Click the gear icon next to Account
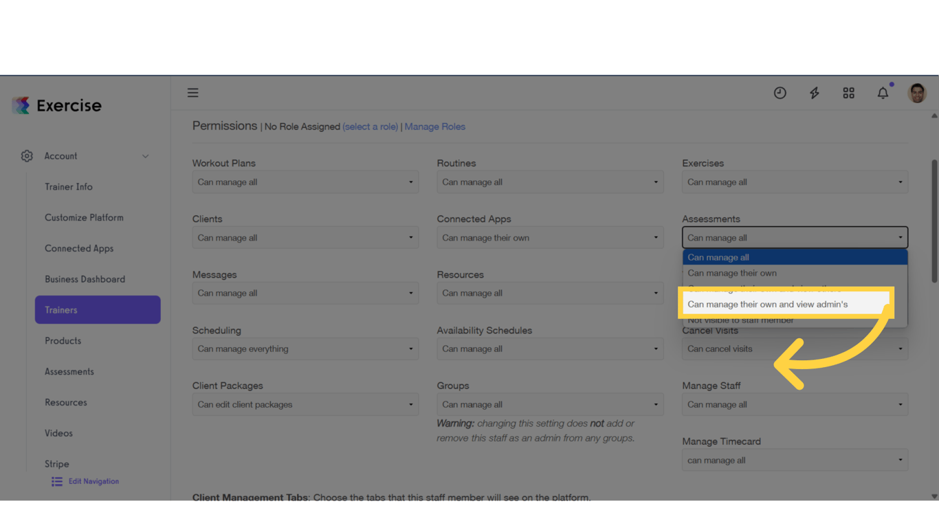 [x=26, y=155]
